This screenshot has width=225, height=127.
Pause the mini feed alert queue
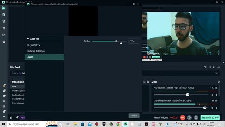click(x=210, y=67)
